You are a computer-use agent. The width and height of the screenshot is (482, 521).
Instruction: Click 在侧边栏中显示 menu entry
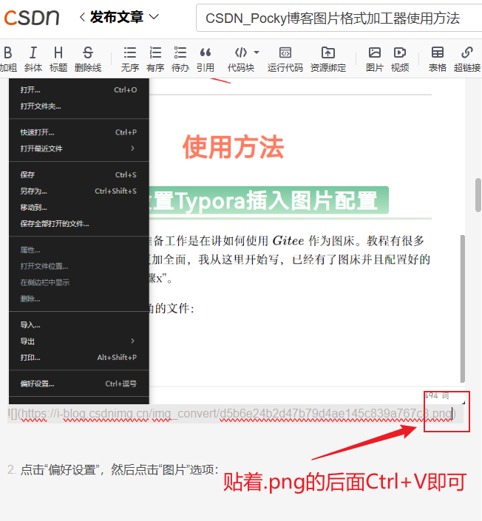click(79, 282)
